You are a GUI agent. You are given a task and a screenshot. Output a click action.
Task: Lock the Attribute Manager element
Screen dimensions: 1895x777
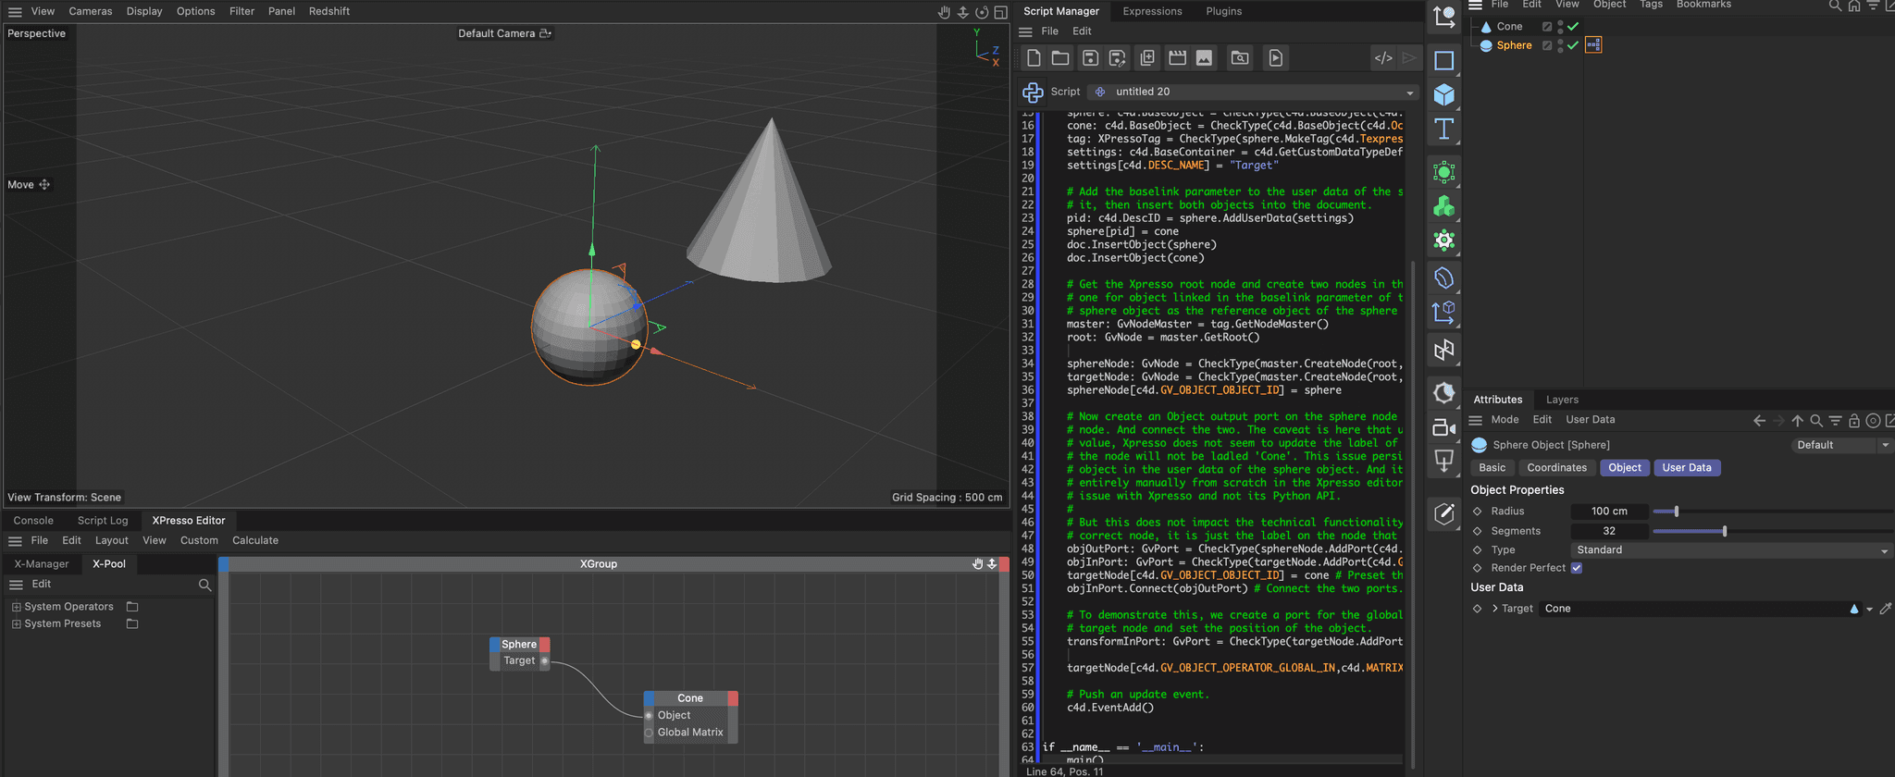1854,420
